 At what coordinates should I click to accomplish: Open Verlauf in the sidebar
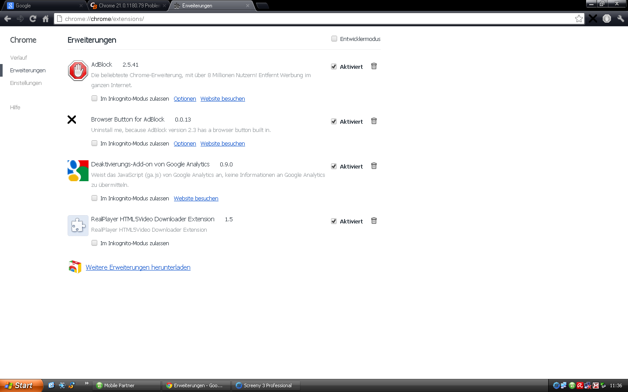(x=18, y=57)
